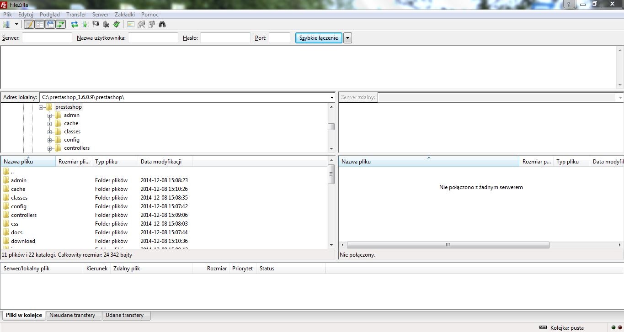Toggle processing of the transfer queue
624x332 pixels.
click(85, 24)
